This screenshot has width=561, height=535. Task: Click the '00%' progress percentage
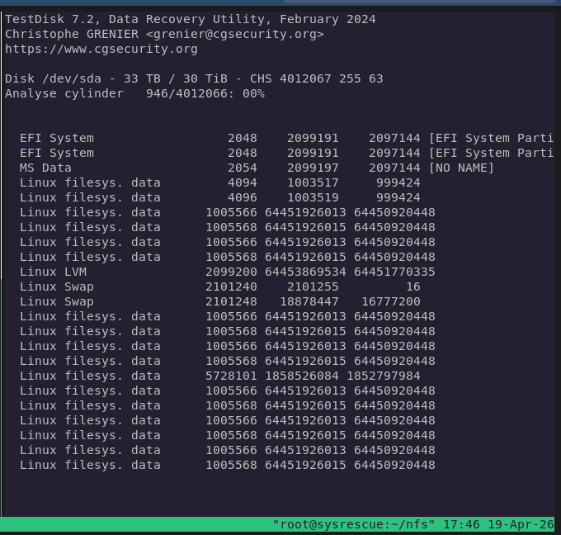point(253,94)
